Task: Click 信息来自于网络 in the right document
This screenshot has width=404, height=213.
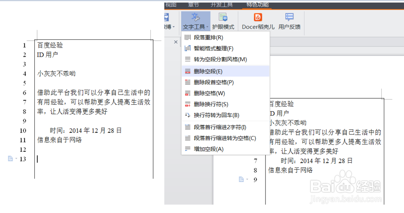Action: point(290,170)
